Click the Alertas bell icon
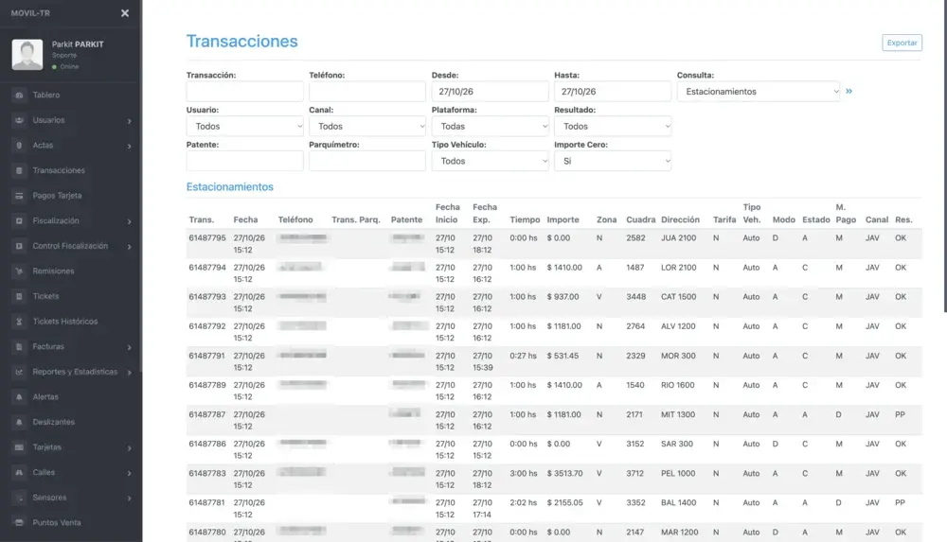Image resolution: width=947 pixels, height=542 pixels. tap(19, 397)
